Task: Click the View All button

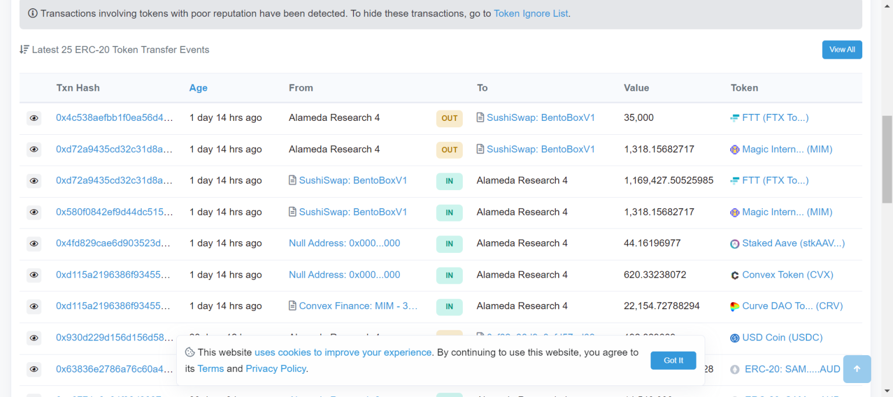Action: tap(841, 49)
